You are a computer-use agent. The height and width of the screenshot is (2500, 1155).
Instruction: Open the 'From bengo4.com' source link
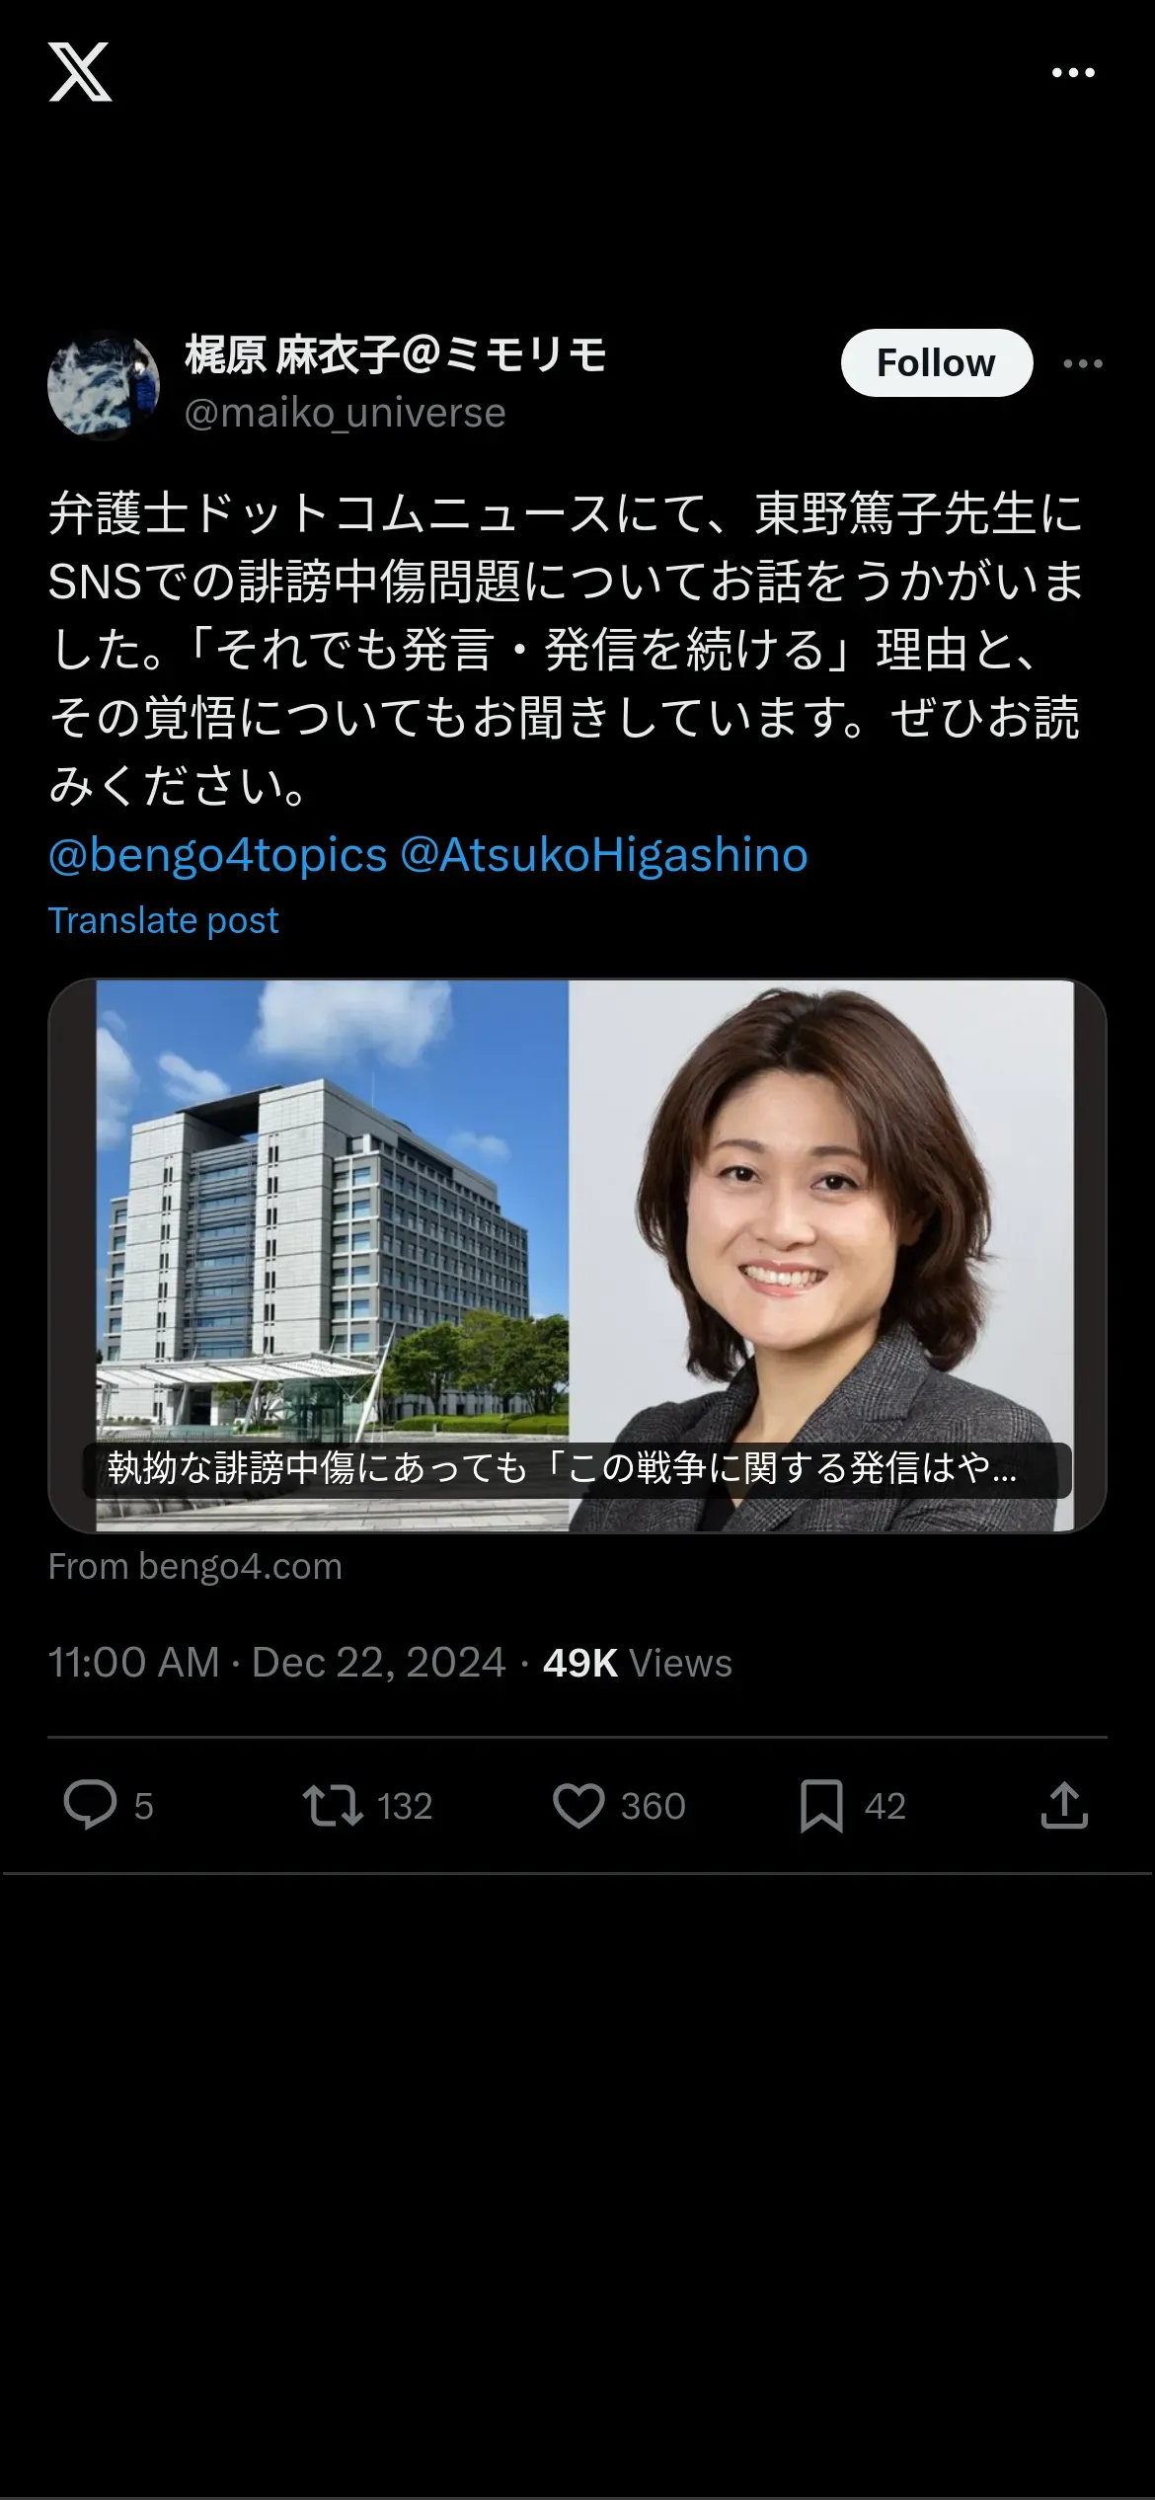pyautogui.click(x=195, y=1567)
